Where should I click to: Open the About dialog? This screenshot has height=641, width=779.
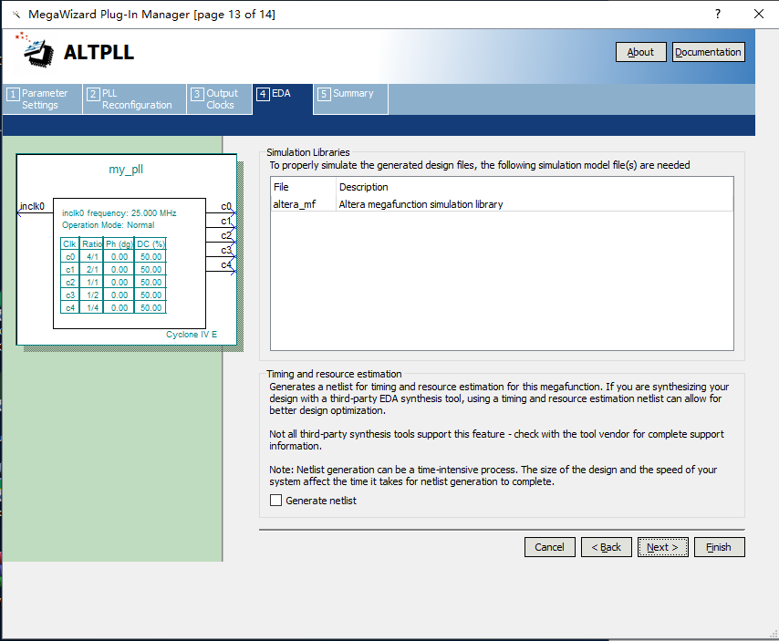pyautogui.click(x=640, y=52)
